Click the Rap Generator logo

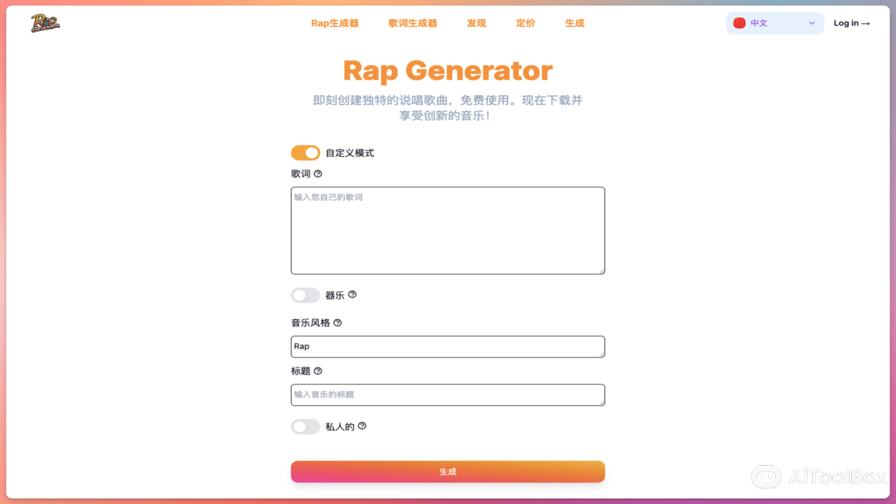click(x=45, y=22)
